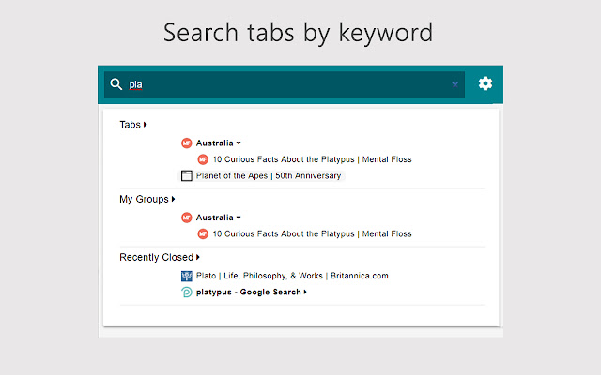Open settings with the gear icon
This screenshot has height=375, width=601.
485,83
